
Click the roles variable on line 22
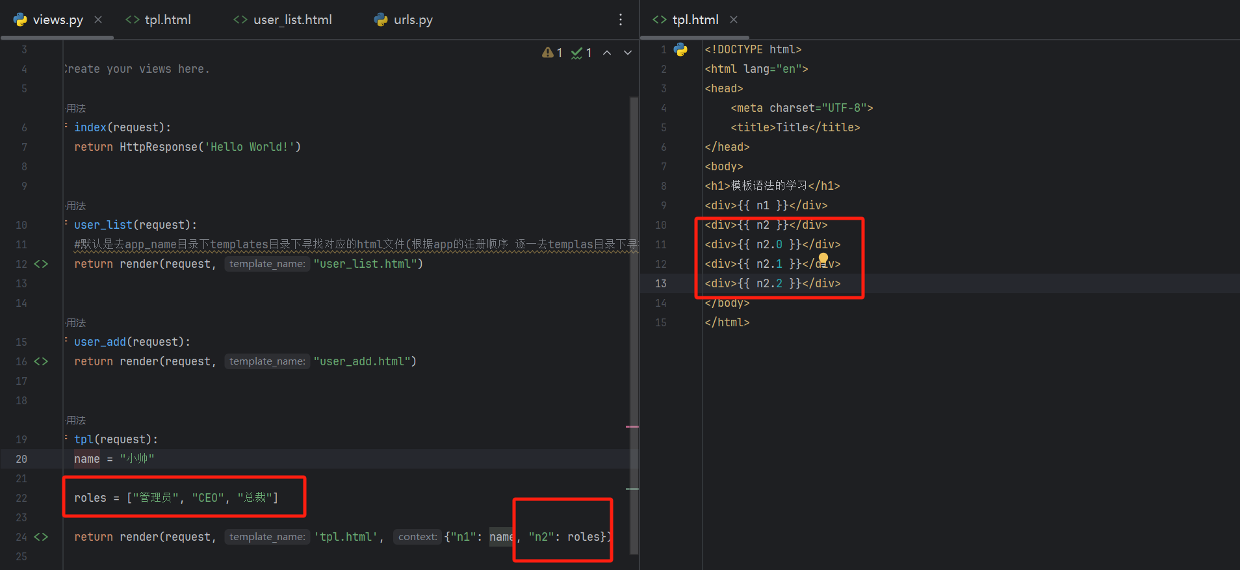90,498
